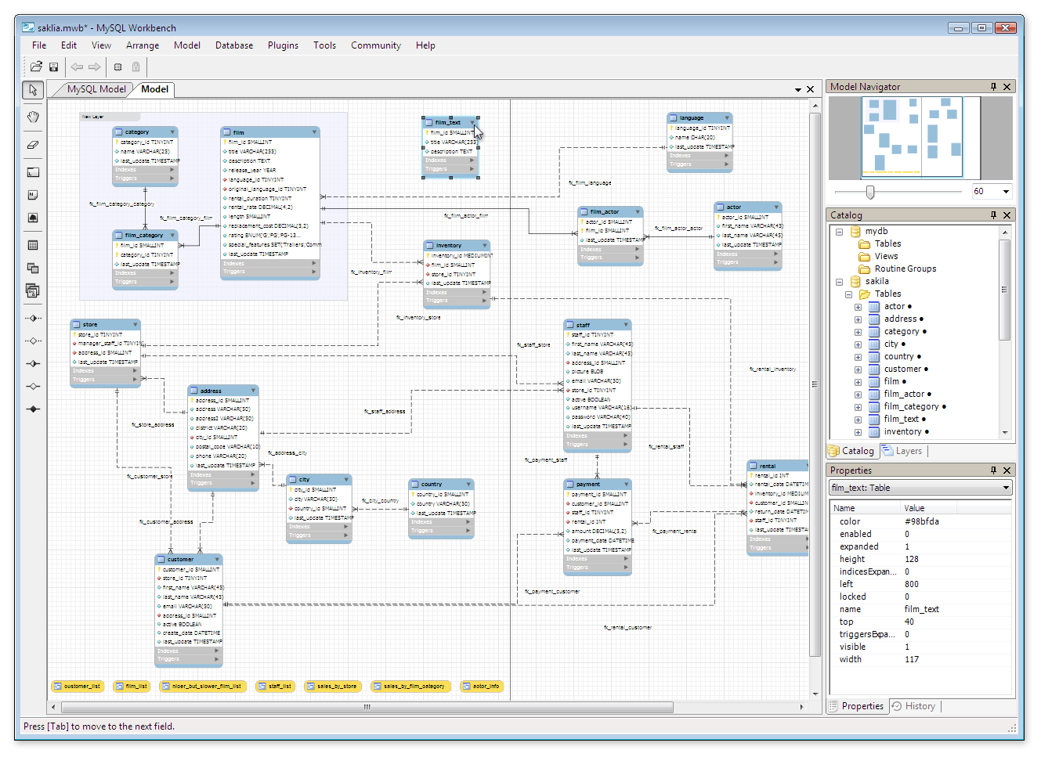This screenshot has height=757, width=1041.
Task: Switch to the MySQL Model tab
Action: point(96,89)
